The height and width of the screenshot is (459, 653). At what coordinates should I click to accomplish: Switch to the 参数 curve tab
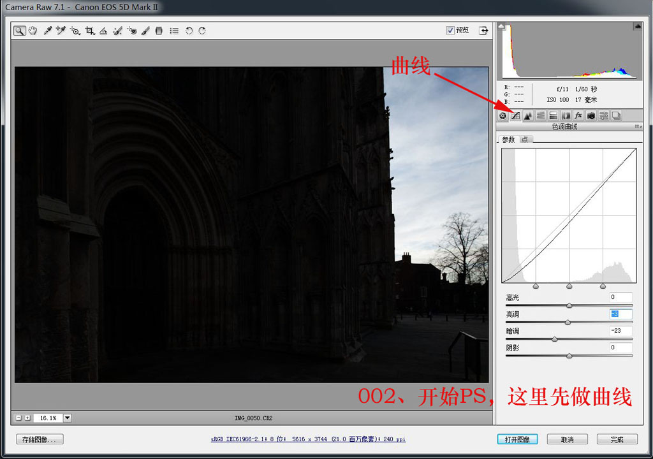click(x=508, y=140)
